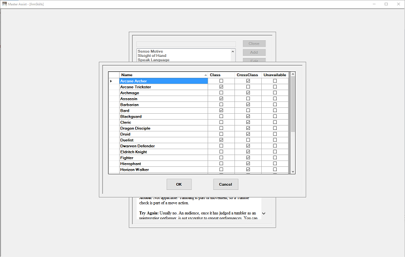Select Sleight of Hand in skills list
Screen dimensions: 405x257
click(x=152, y=56)
